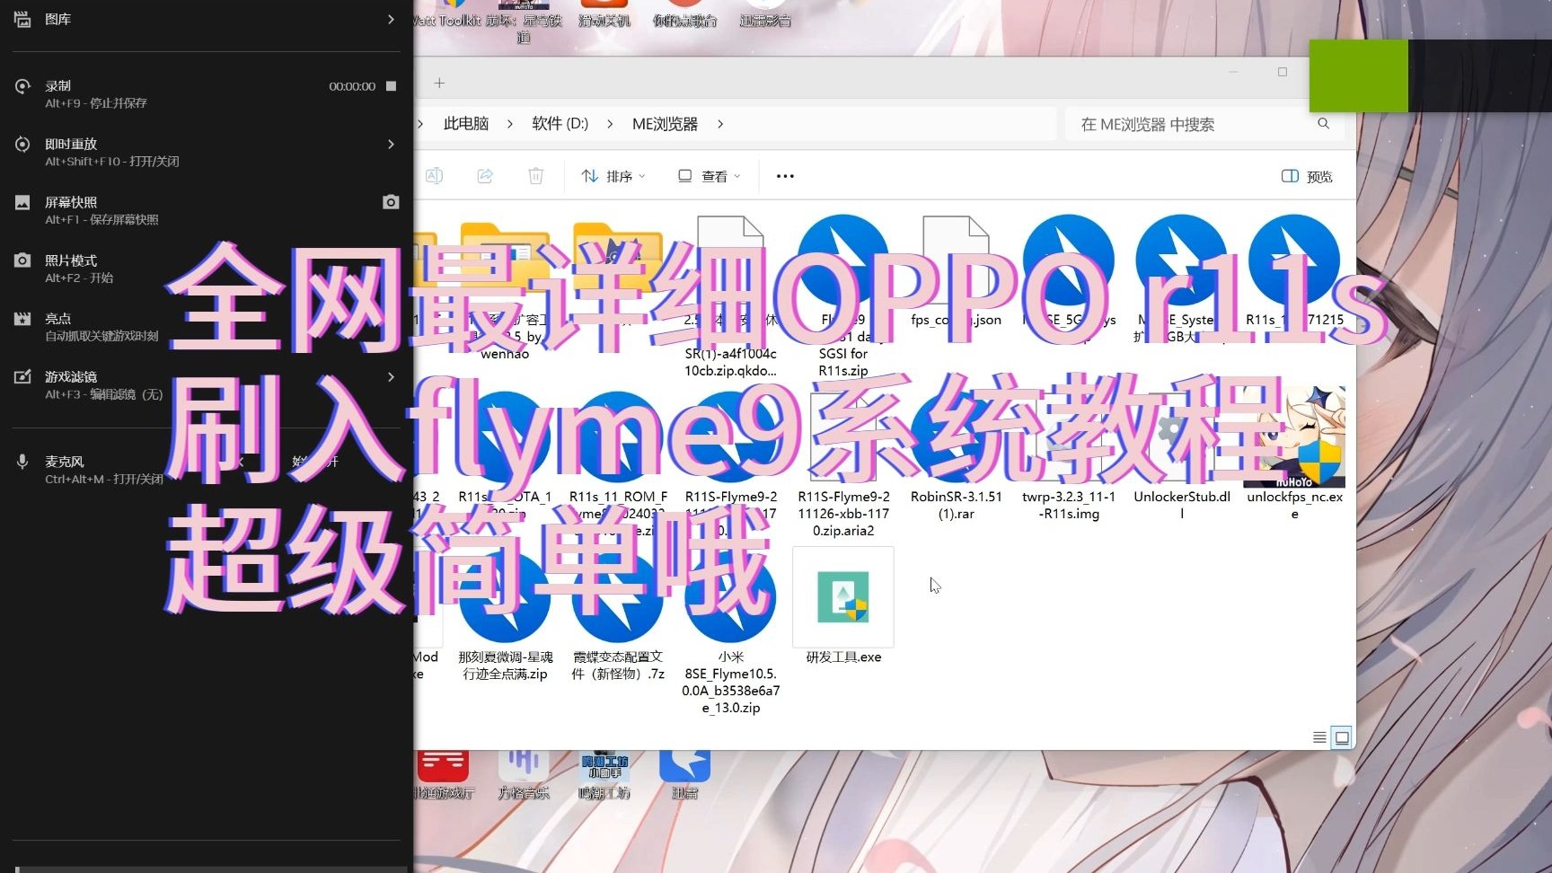Open the three-dot more options menu

[785, 176]
